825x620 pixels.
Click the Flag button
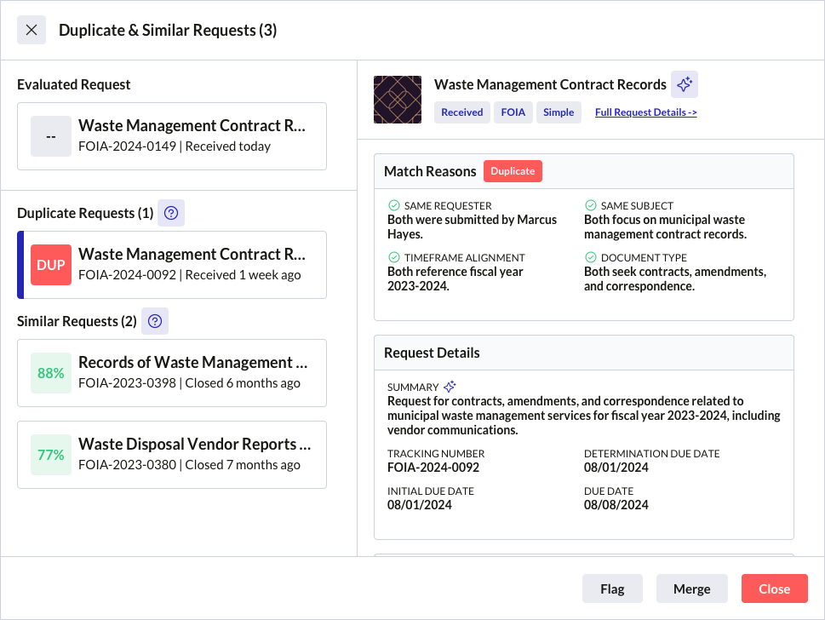tap(612, 588)
